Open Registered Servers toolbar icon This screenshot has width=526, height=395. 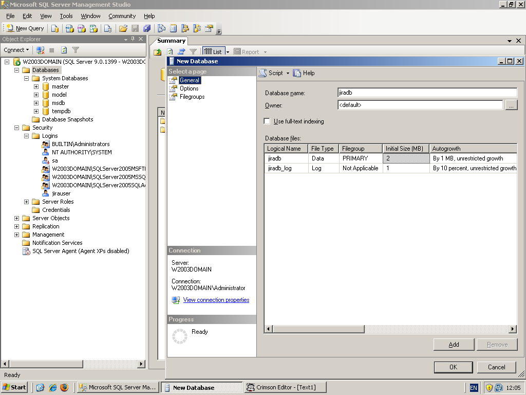coord(162,29)
